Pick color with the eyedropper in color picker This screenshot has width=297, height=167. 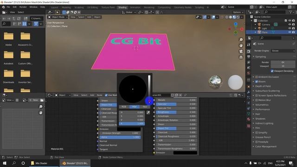point(148,112)
